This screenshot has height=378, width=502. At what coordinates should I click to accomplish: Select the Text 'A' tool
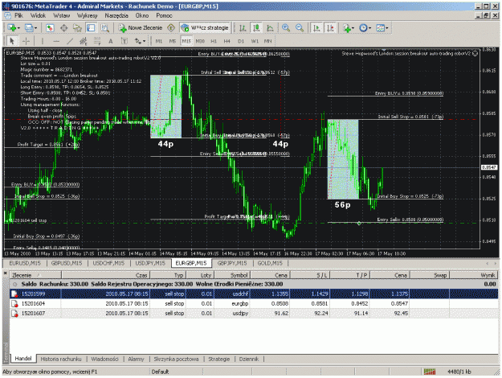pyautogui.click(x=111, y=41)
